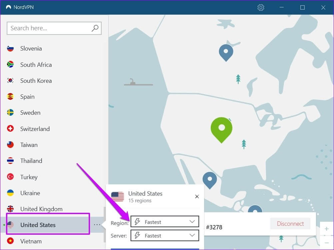Close the United States popup

(x=197, y=196)
